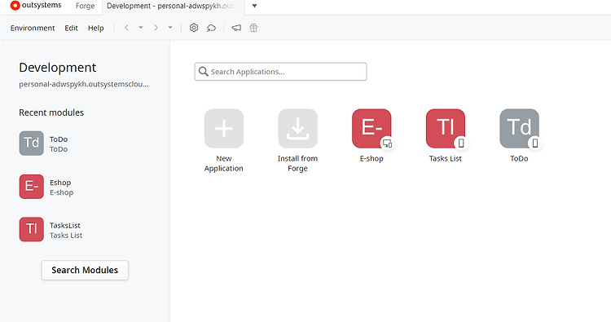Focus the Search Applications field

(280, 72)
